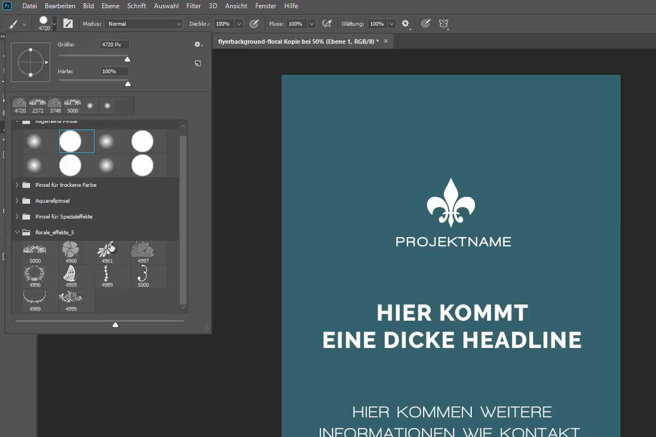This screenshot has height=437, width=656.
Task: Switch to flyerbackground-floral Kopie document tab
Action: click(x=298, y=41)
